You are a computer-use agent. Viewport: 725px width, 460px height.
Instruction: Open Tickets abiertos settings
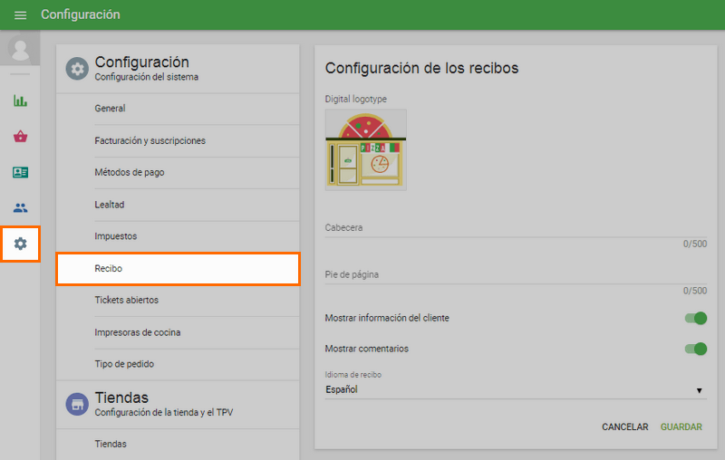[178, 301]
